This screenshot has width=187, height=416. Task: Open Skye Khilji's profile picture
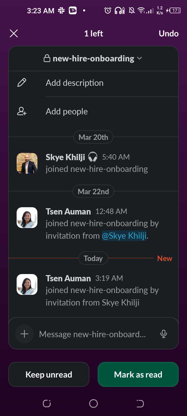[27, 163]
